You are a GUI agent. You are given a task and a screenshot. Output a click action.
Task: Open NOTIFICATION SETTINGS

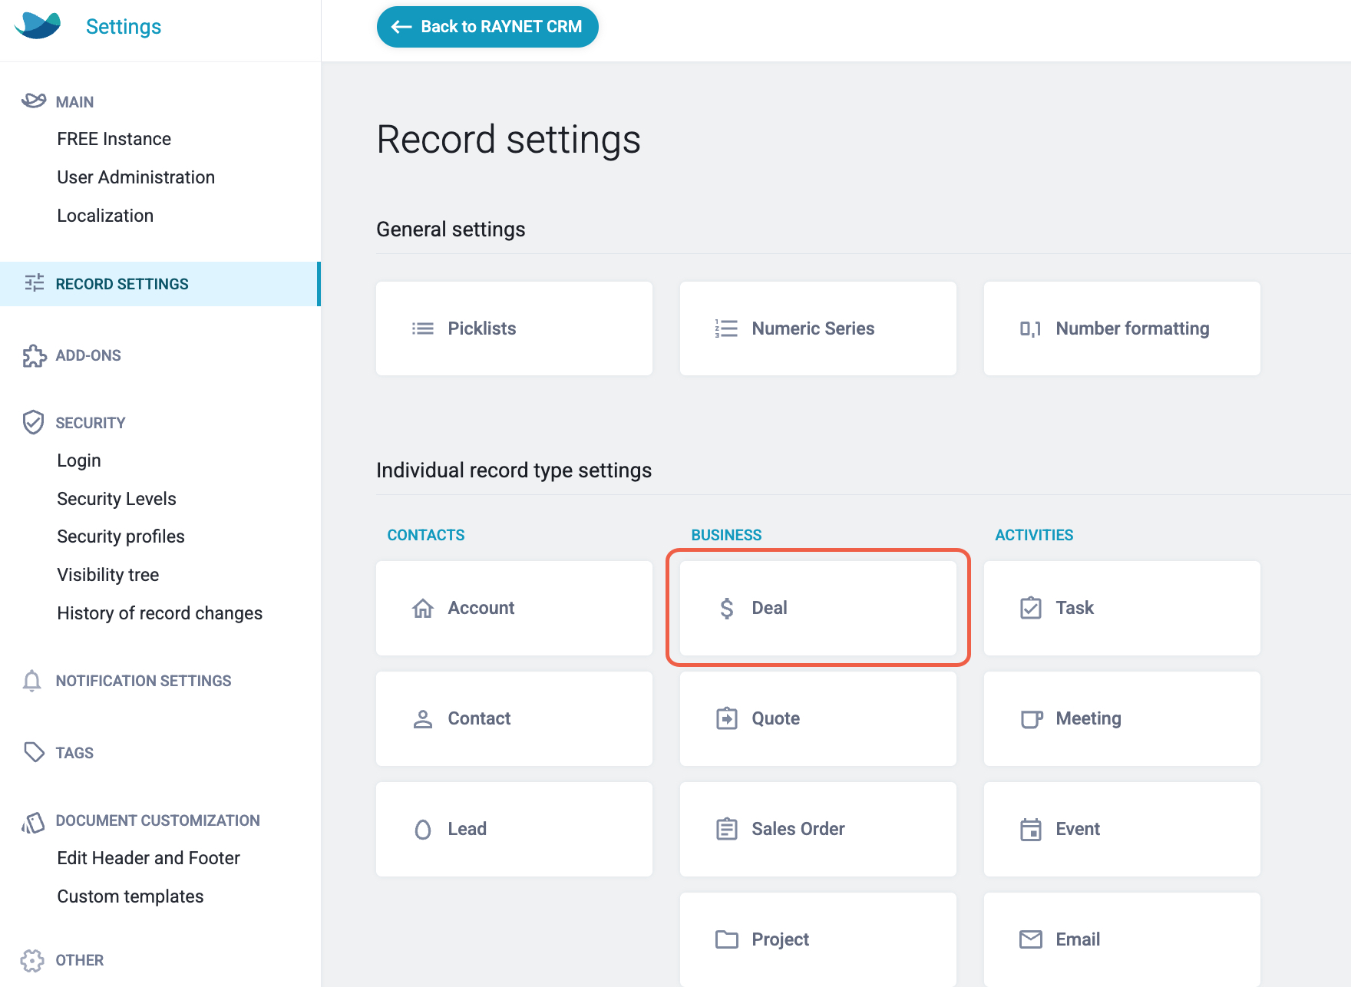tap(144, 681)
